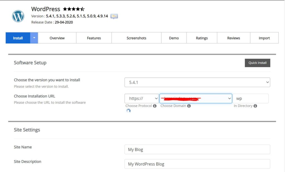This screenshot has width=285, height=172.
Task: Click the Release Date 29-04-2020 text
Action: pos(52,22)
